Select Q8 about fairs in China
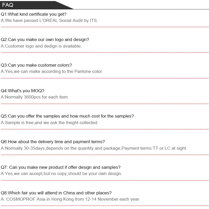 click(56, 193)
